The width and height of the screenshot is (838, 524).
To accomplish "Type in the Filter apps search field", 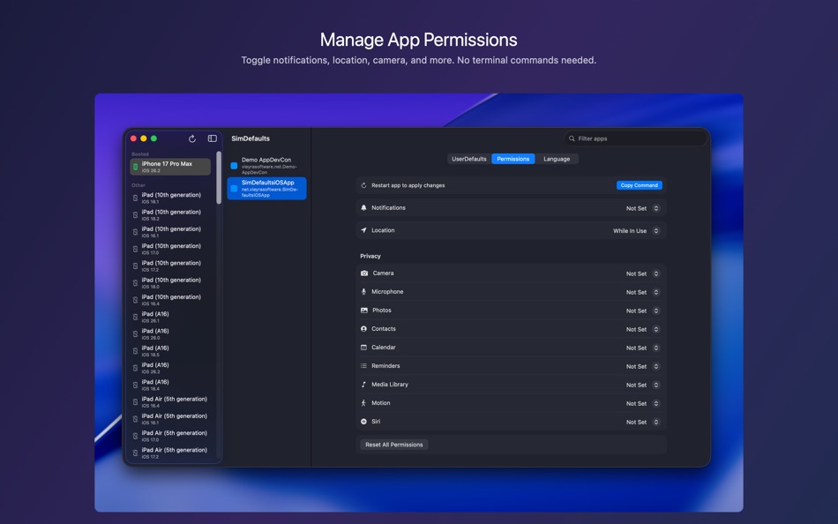I will 633,138.
